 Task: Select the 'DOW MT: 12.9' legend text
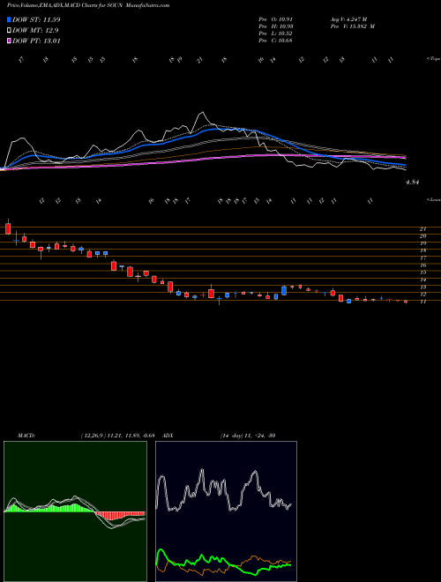click(35, 31)
